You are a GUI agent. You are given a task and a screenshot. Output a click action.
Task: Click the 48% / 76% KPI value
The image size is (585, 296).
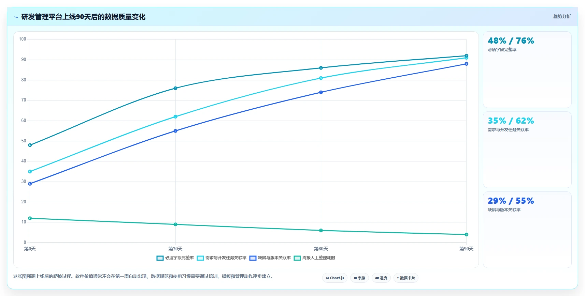[511, 41]
